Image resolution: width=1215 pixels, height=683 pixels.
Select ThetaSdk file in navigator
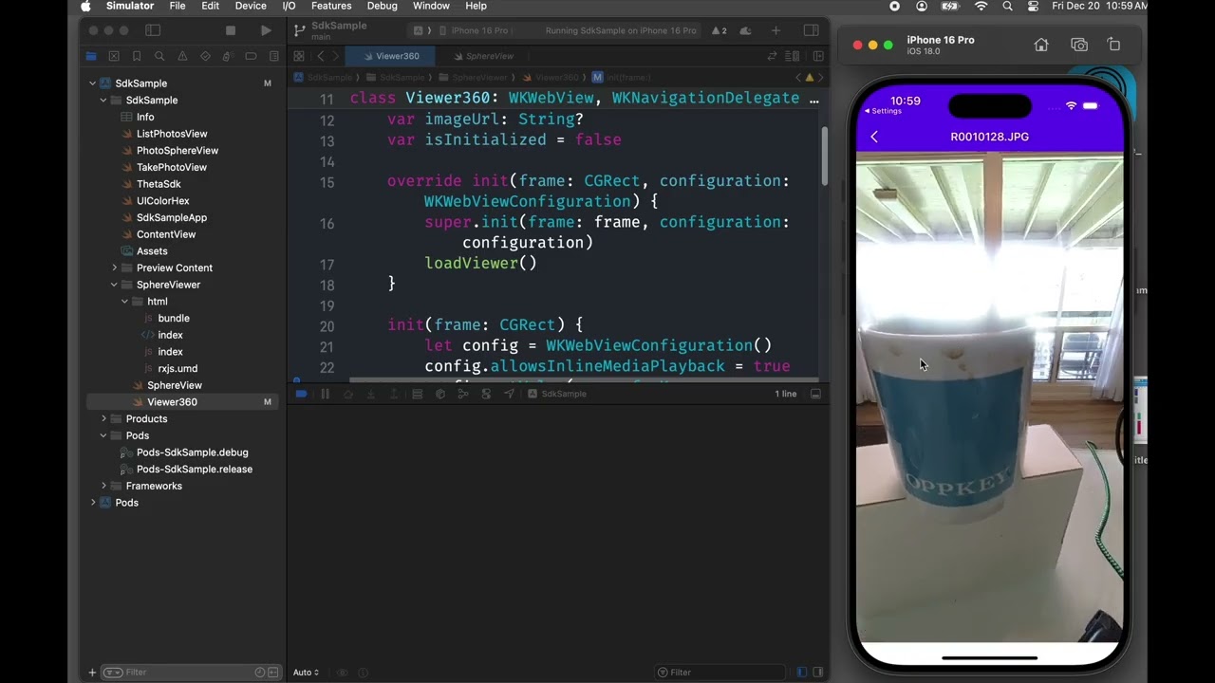[158, 184]
